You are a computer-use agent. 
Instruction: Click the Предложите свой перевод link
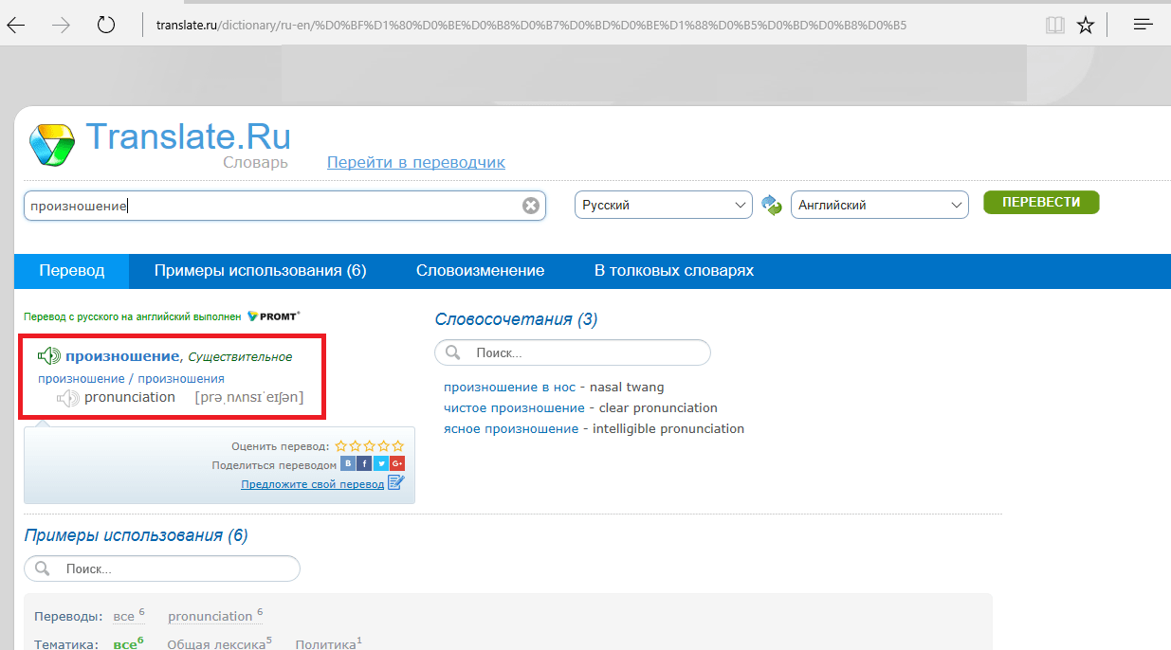312,484
